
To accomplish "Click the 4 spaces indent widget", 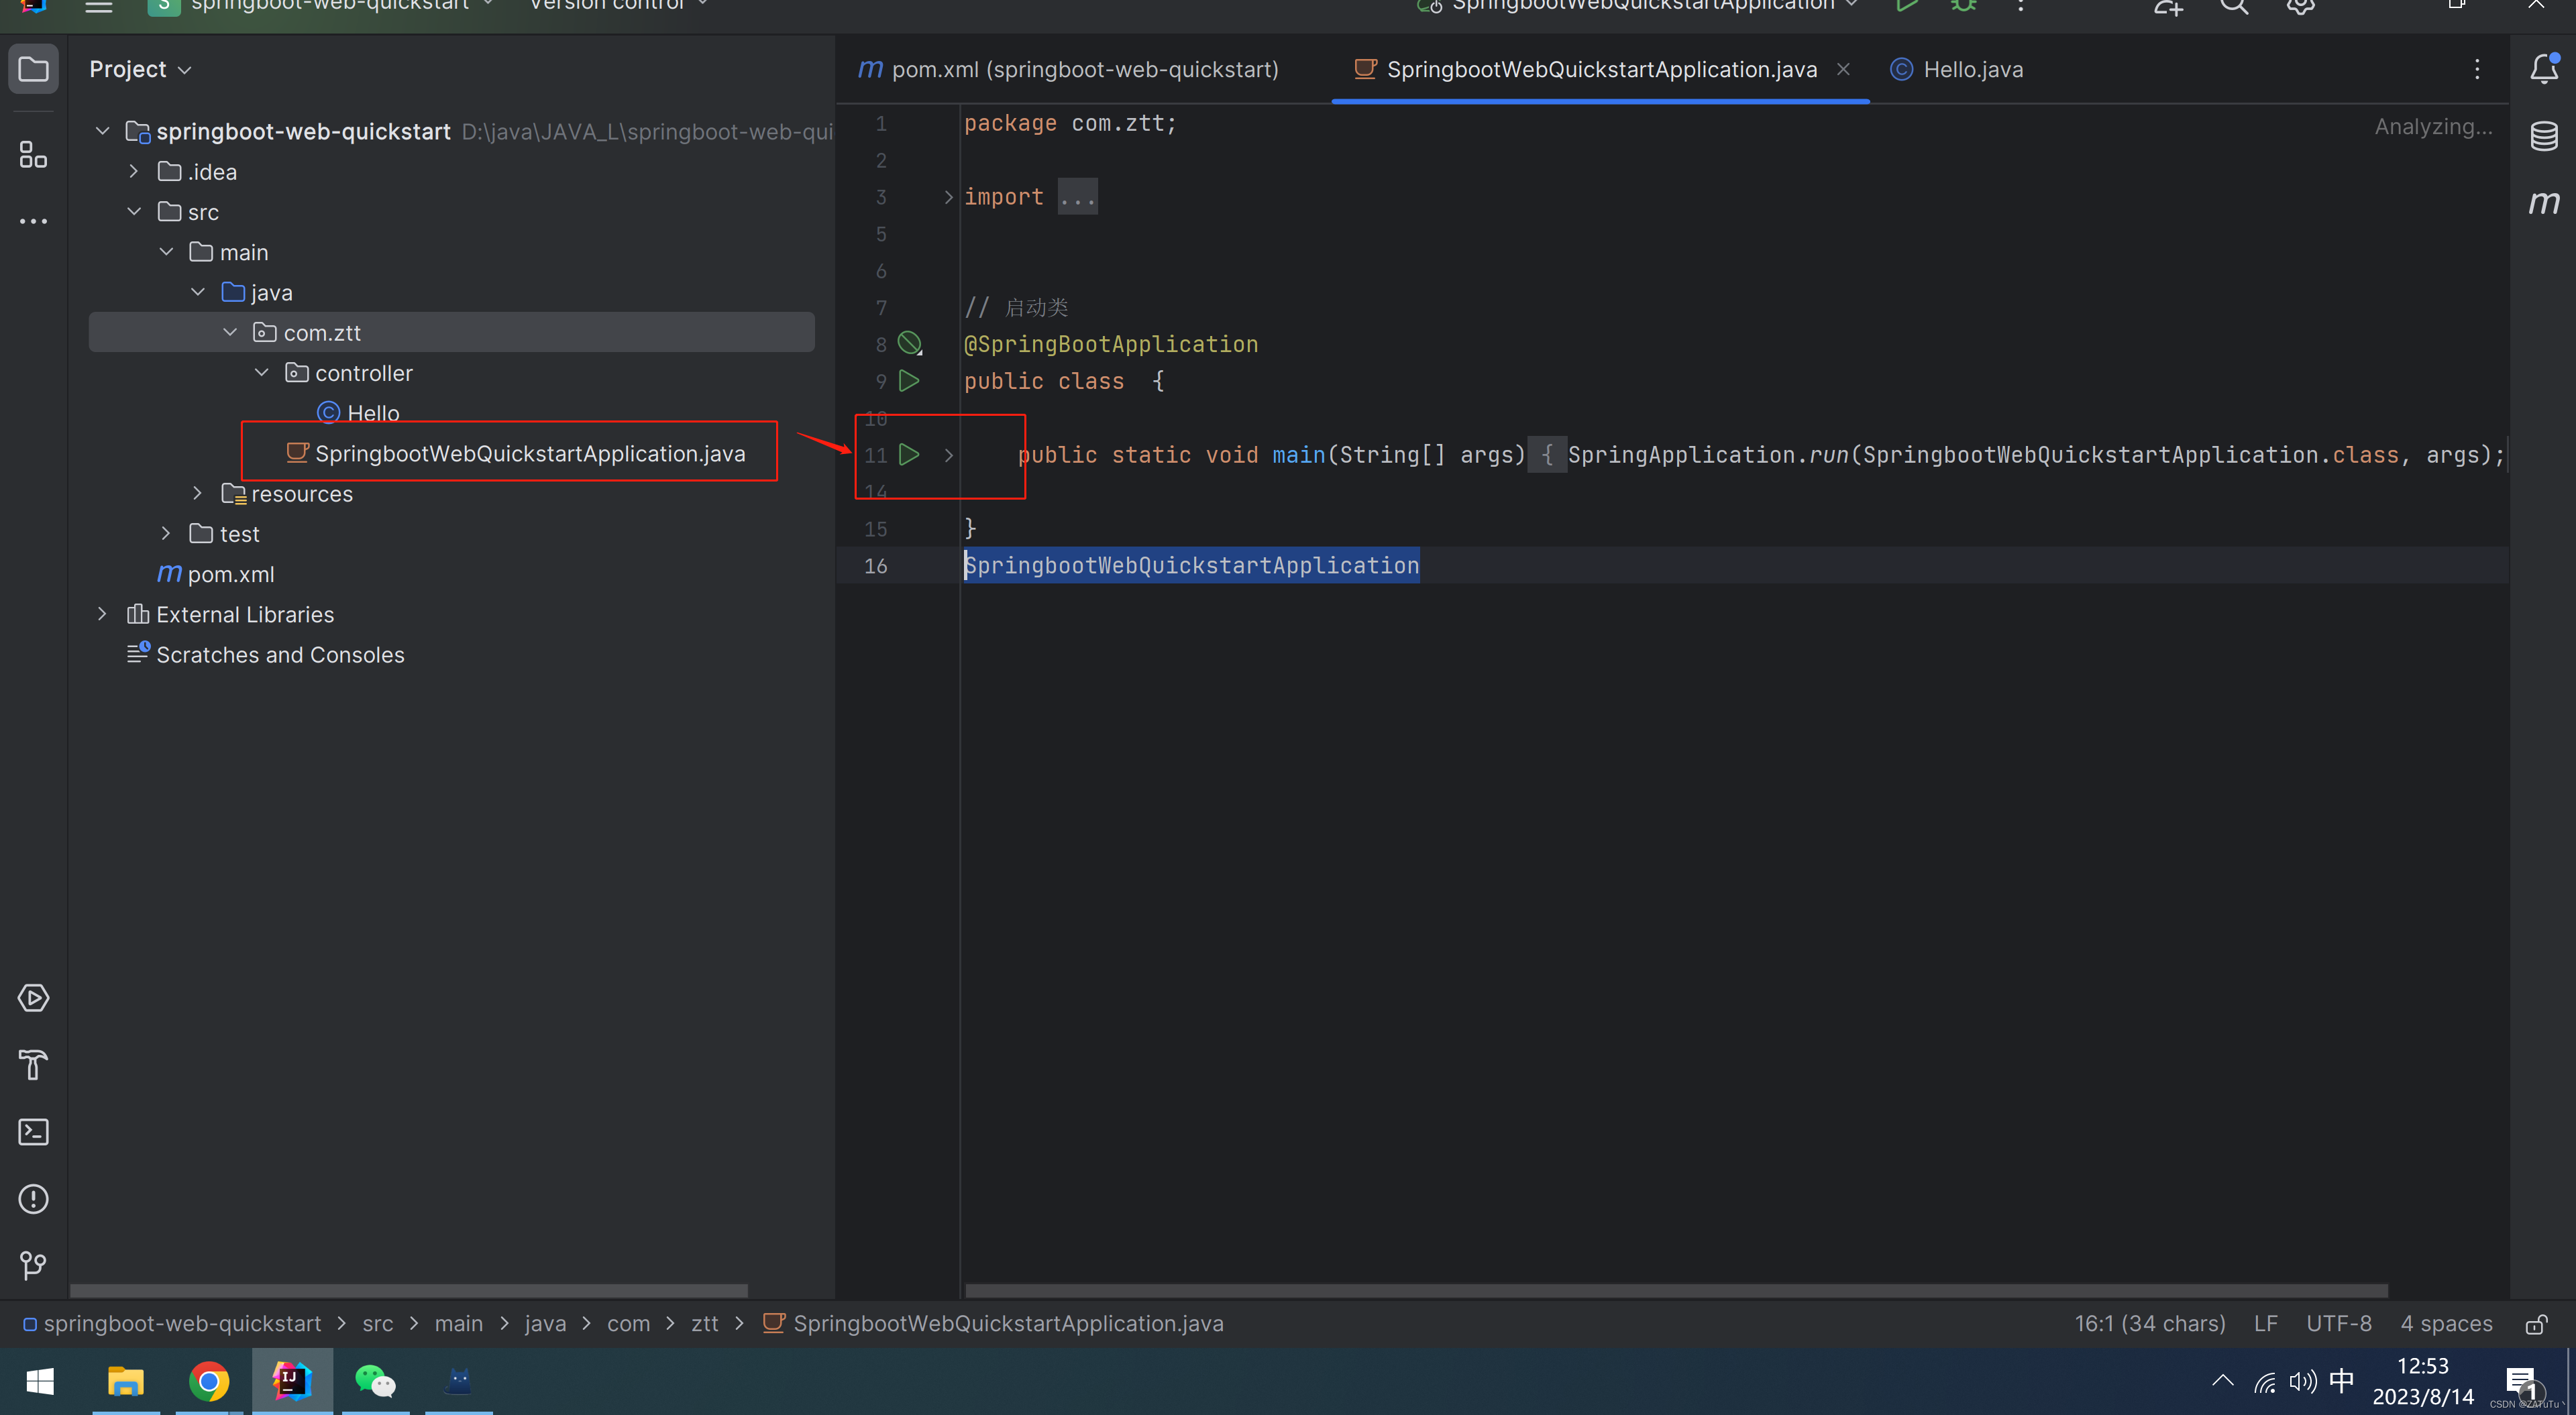I will [2447, 1323].
